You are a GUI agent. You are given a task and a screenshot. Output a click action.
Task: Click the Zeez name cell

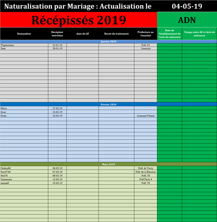[x=24, y=48]
